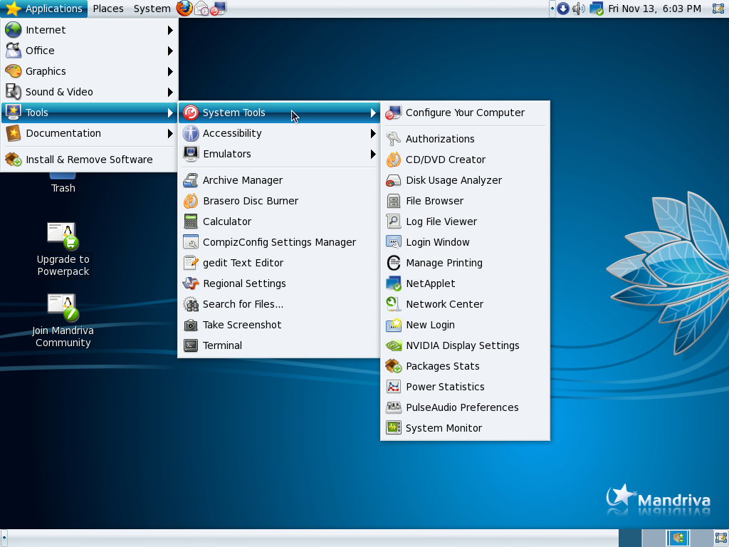The image size is (729, 547).
Task: Expand the Office submenu arrow
Action: (x=170, y=51)
